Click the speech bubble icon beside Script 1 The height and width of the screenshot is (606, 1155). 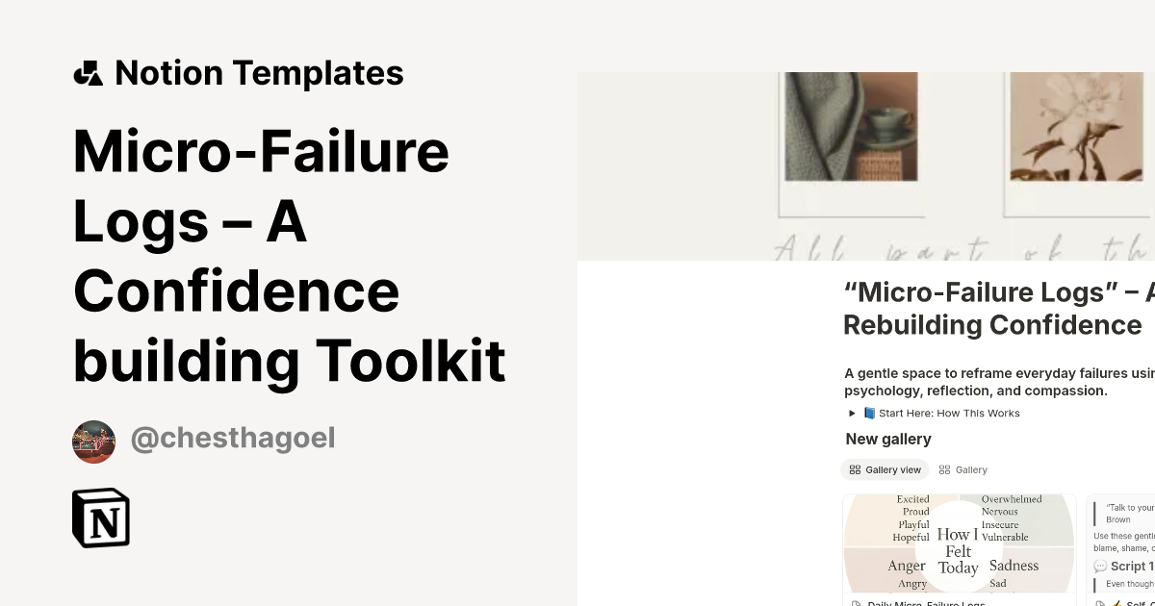pos(1099,566)
